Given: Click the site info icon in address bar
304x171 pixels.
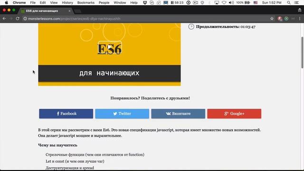Looking at the screenshot, I should [x=25, y=19].
